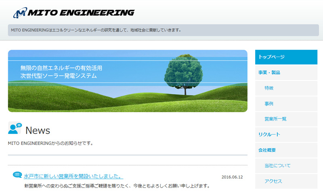323x194 pixels.
Task: Click the solar system hero banner image
Action: [x=128, y=81]
